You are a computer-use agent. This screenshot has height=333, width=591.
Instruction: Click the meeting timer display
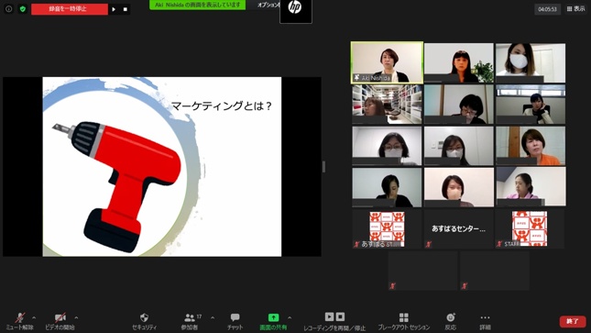547,9
